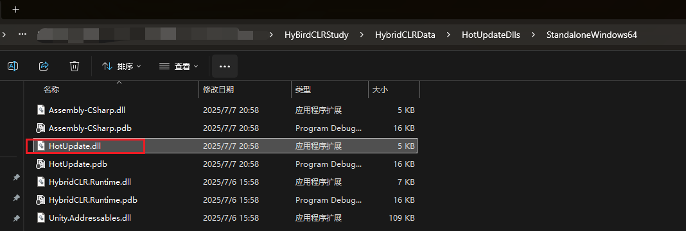
Task: Click the HybridCLR.Runtime.dll file icon
Action: point(40,182)
